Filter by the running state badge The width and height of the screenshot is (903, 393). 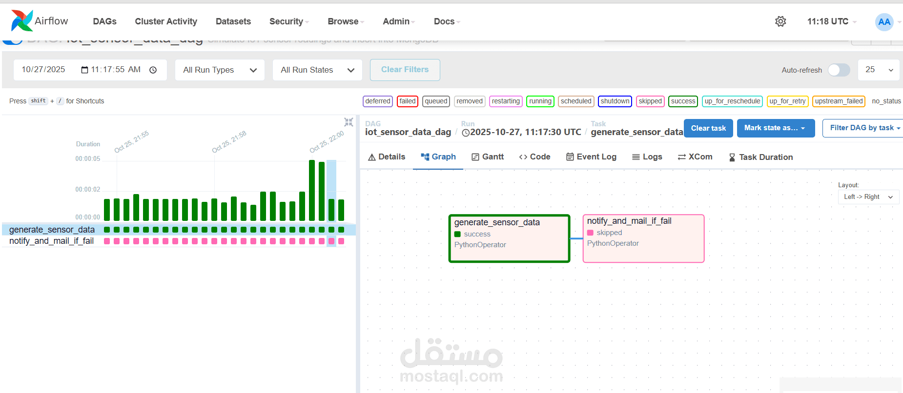click(540, 101)
